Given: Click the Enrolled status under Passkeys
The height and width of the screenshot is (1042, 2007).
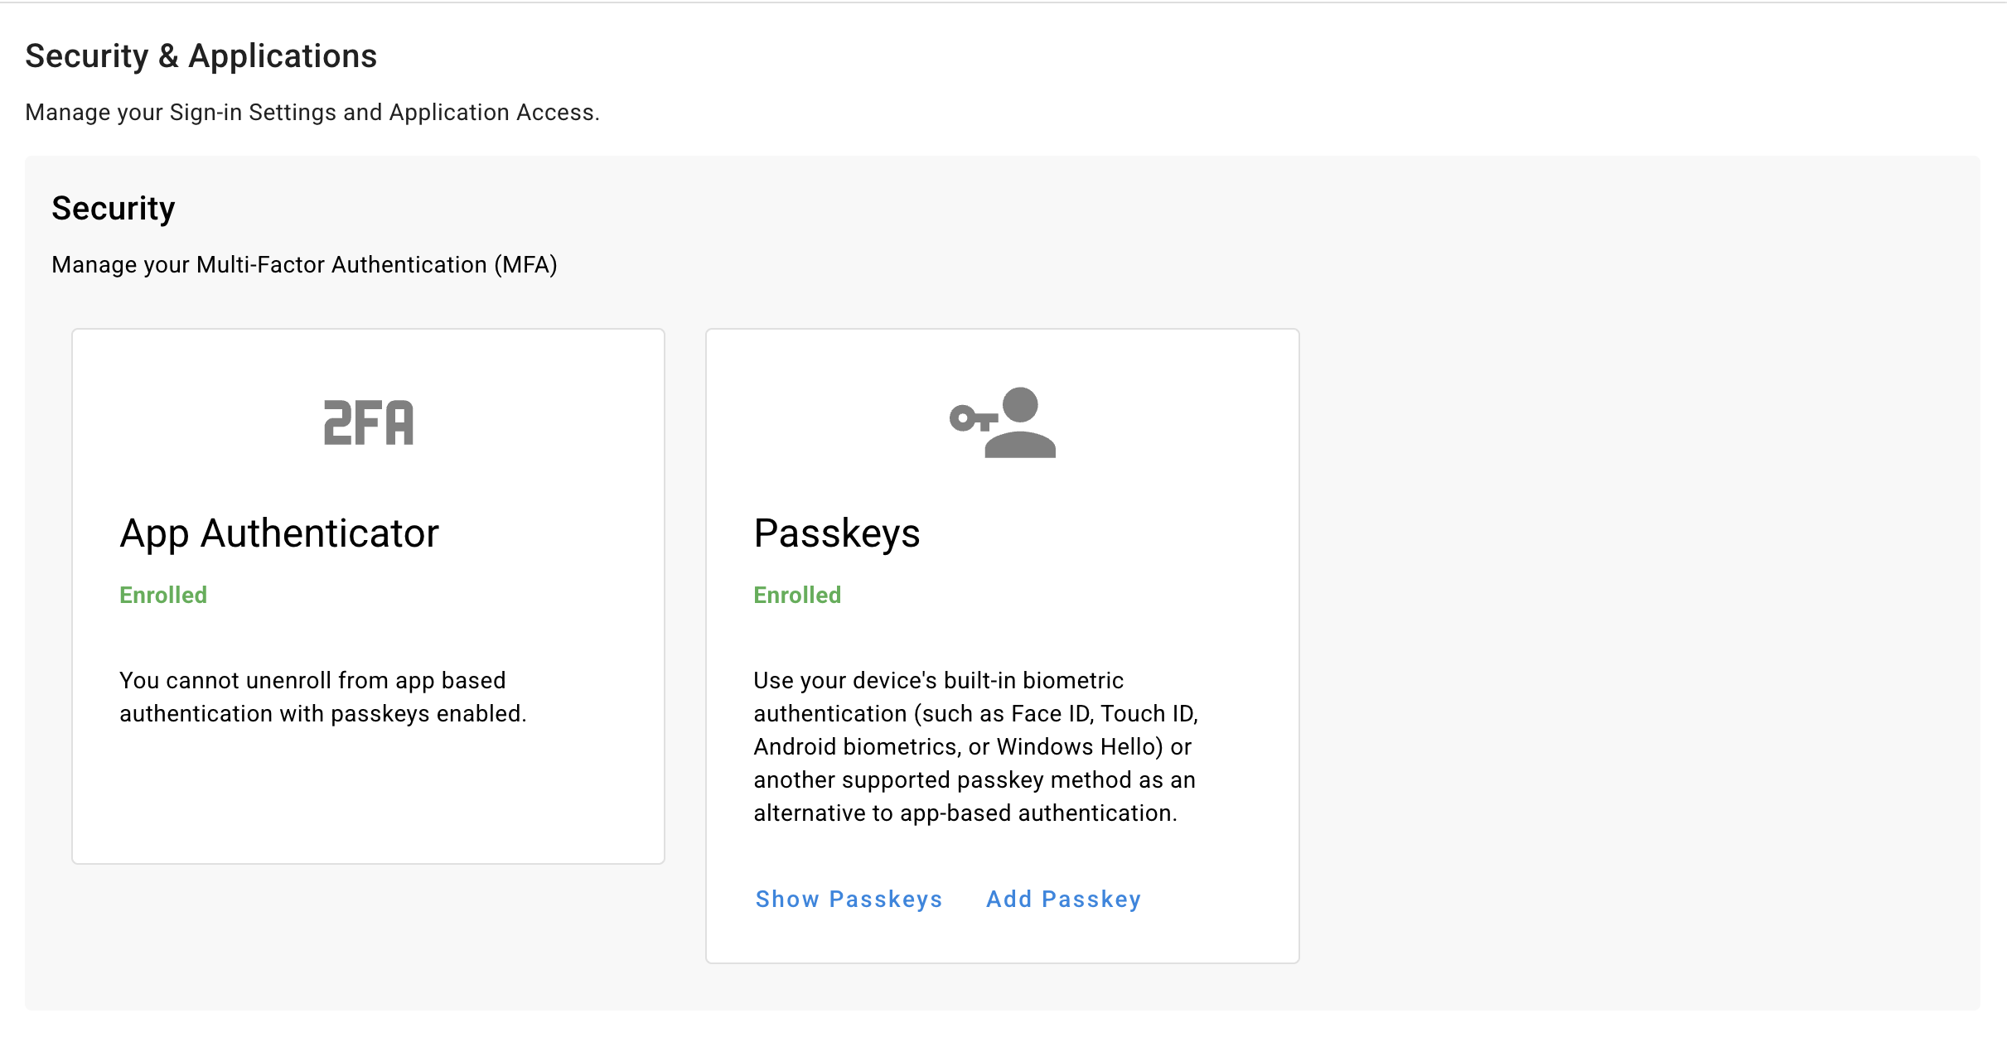Looking at the screenshot, I should pyautogui.click(x=797, y=595).
